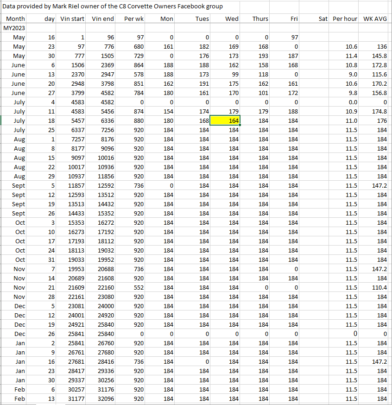This screenshot has height=405, width=392.
Task: Select the "Month" column header cell
Action: click(15, 19)
